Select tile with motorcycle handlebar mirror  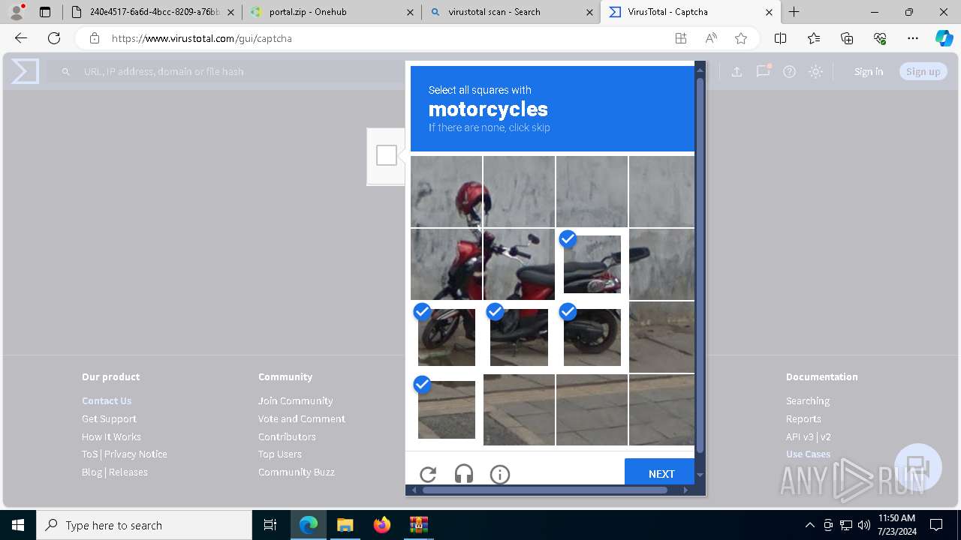(x=519, y=264)
